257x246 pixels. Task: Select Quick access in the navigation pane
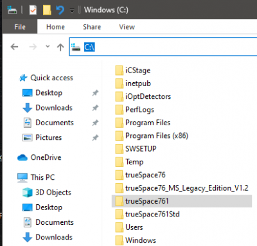pos(51,78)
